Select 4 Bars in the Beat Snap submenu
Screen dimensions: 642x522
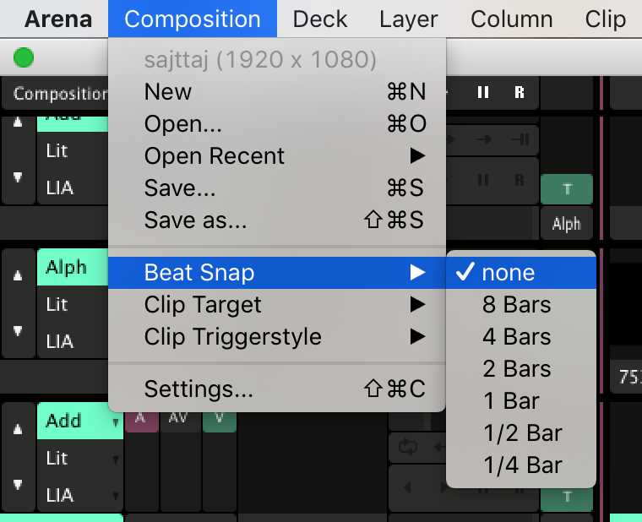pos(516,337)
